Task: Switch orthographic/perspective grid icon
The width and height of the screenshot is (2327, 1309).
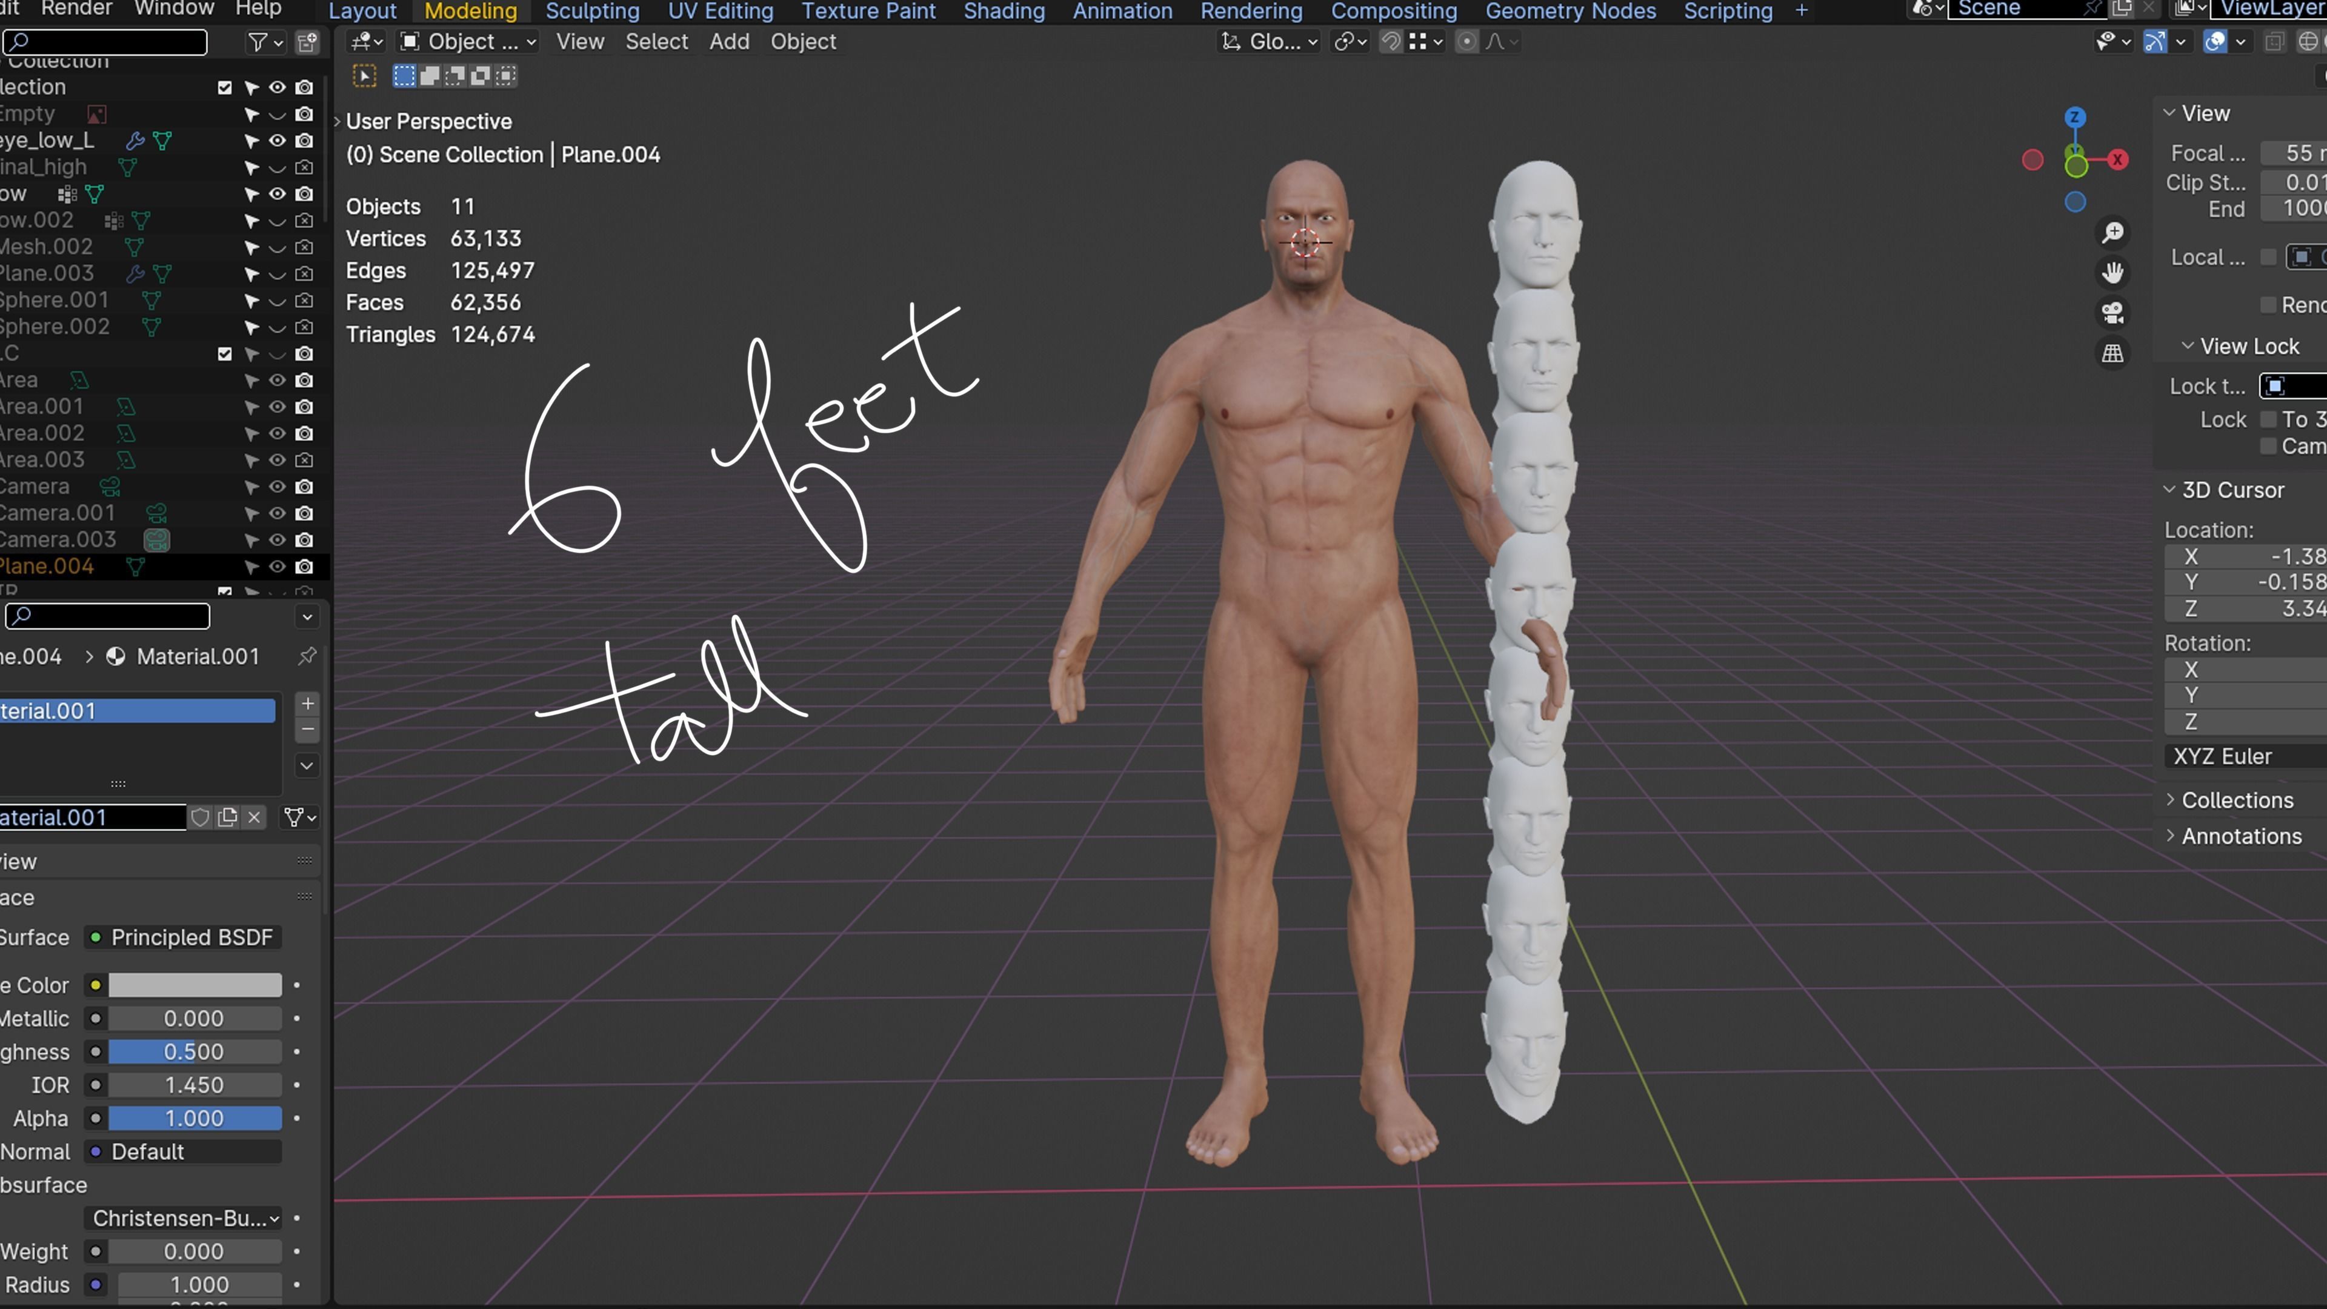Action: [x=2112, y=353]
